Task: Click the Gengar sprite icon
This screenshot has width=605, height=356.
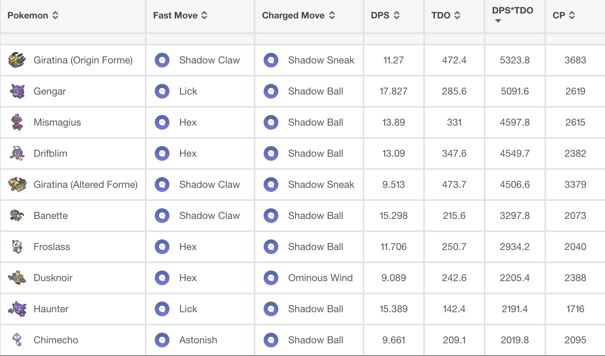Action: (17, 91)
